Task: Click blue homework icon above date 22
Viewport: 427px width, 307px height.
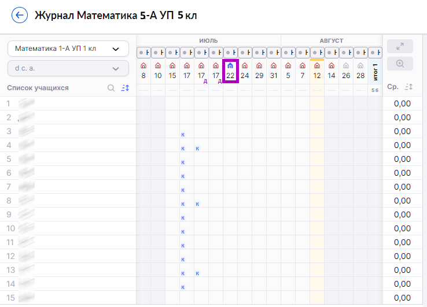Action: (x=230, y=65)
